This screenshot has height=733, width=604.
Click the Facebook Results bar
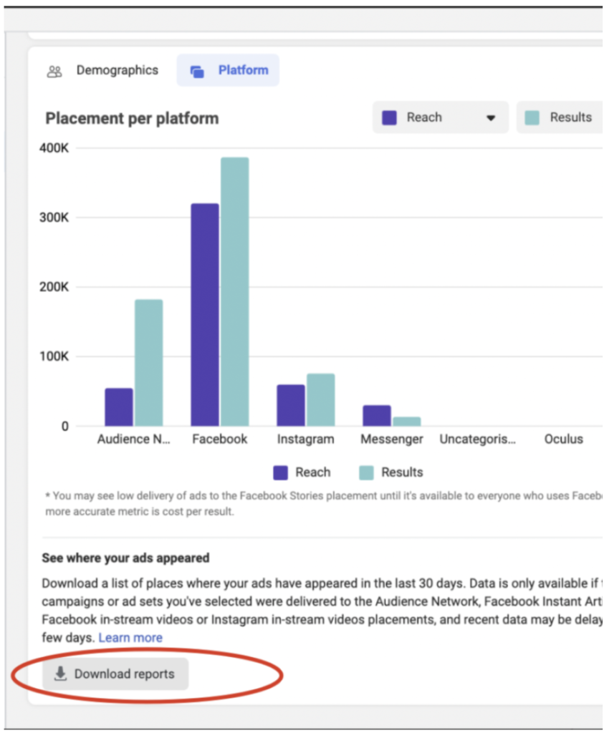coord(234,292)
